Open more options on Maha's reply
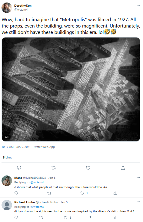The width and height of the screenshot is (143, 222). pyautogui.click(x=138, y=178)
